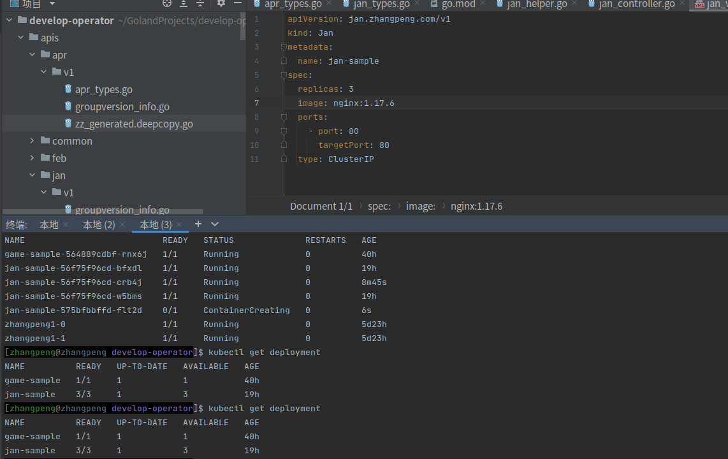Click the expand all icon in project toolbar
Screen dimensions: 728x459
coord(184,4)
